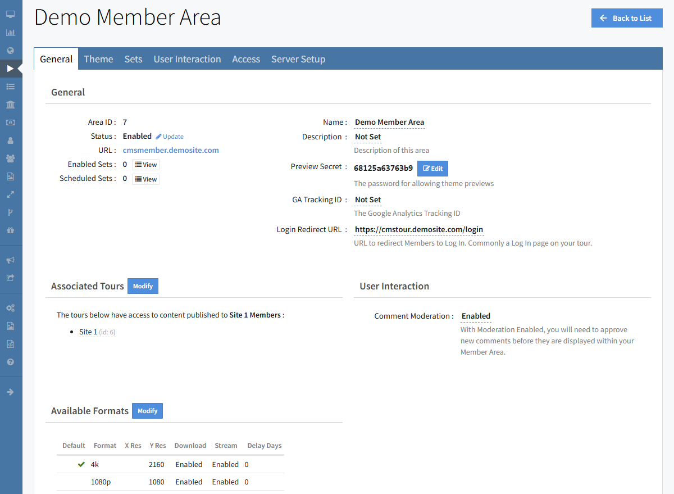Viewport: 674px width, 494px height.
Task: Edit the Preview Secret value
Action: tap(432, 169)
